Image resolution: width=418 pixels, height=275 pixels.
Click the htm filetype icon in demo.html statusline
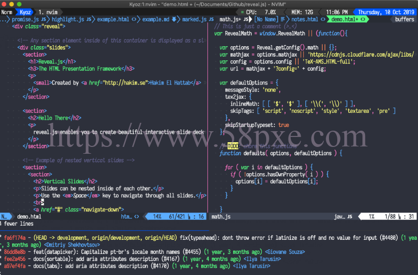[x=137, y=217]
